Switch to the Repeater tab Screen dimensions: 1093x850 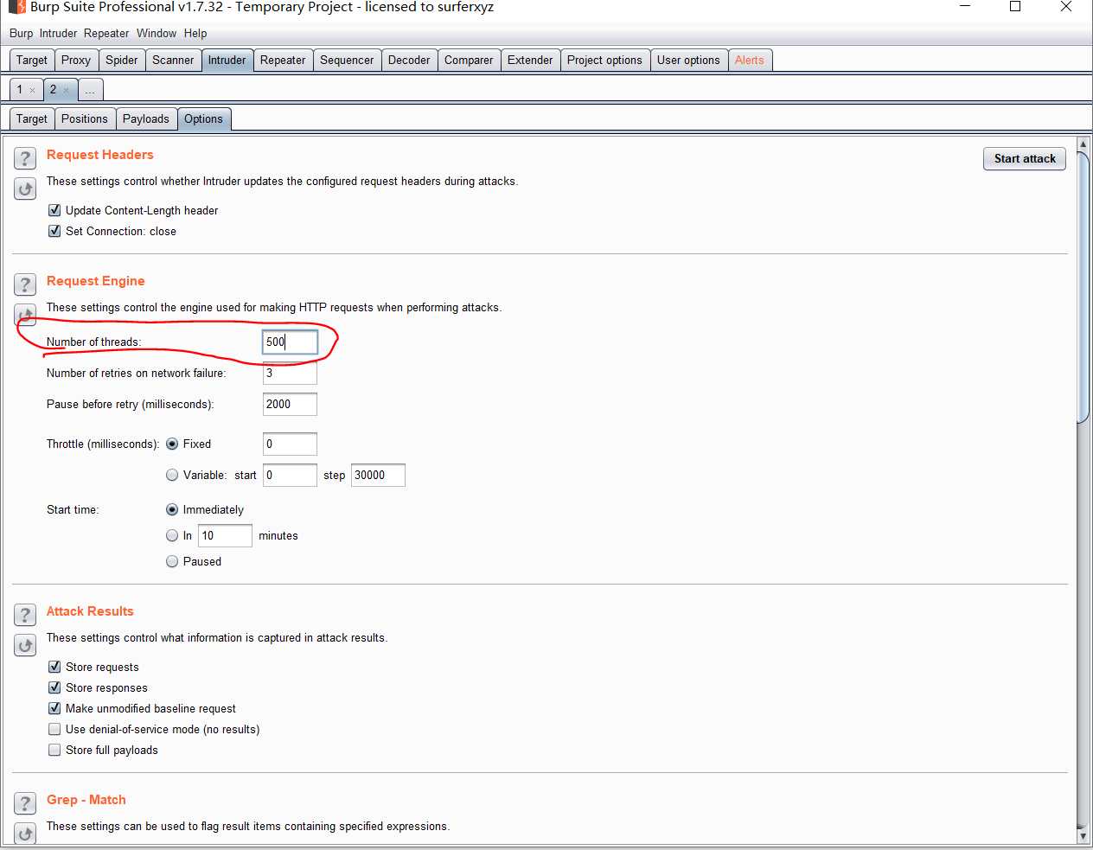click(283, 60)
